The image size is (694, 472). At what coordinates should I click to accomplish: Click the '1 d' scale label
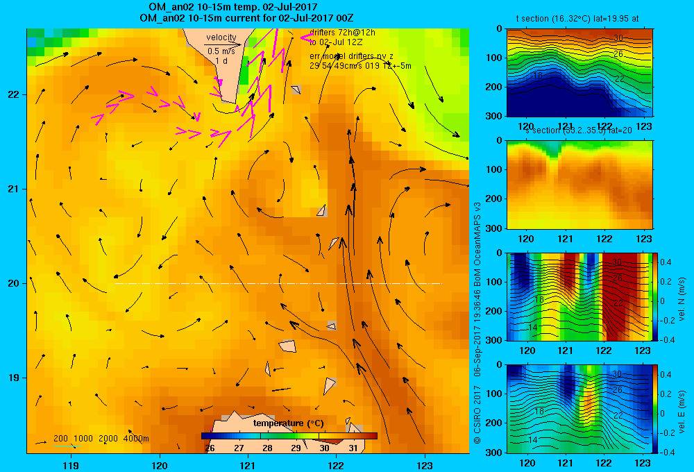click(221, 60)
